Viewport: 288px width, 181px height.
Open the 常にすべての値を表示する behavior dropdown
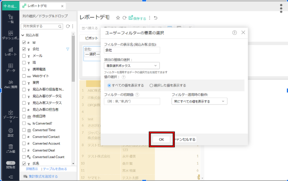pos(199,101)
